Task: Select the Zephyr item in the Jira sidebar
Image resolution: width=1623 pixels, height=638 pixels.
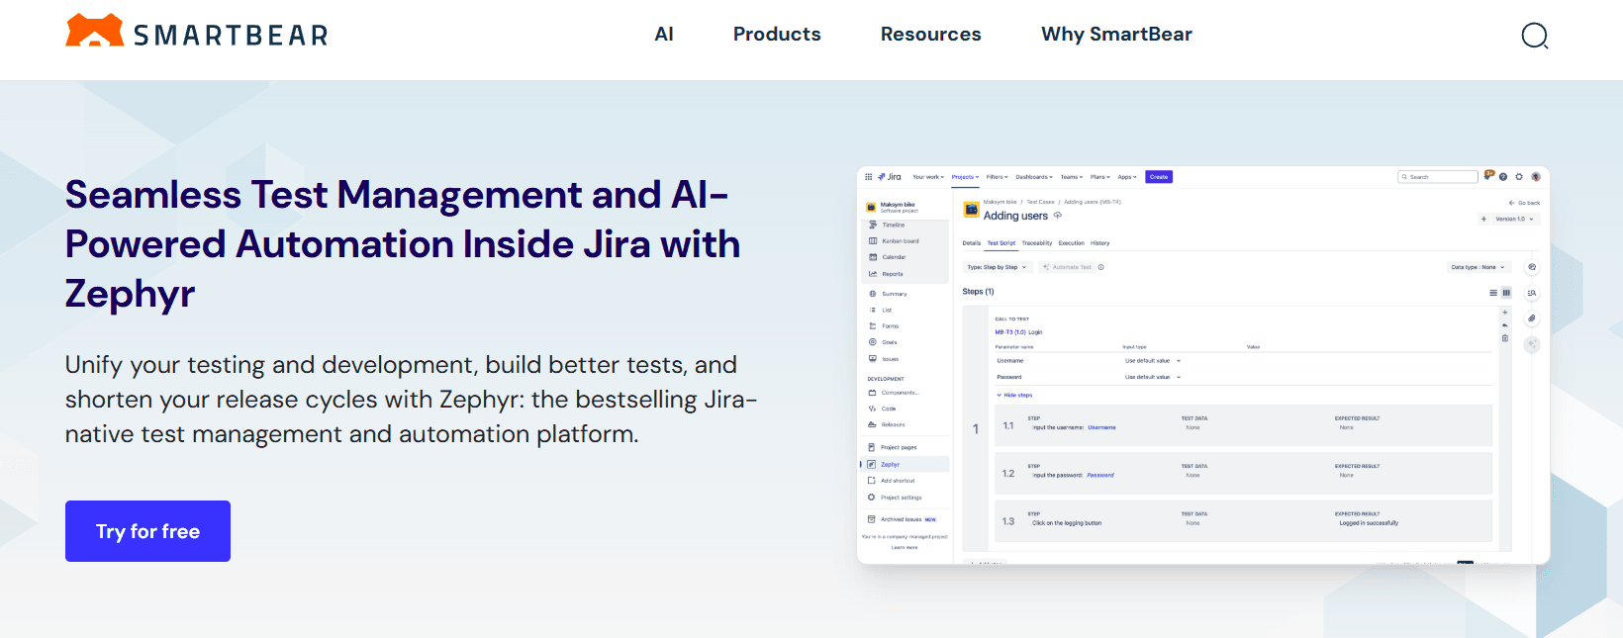Action: pyautogui.click(x=905, y=464)
